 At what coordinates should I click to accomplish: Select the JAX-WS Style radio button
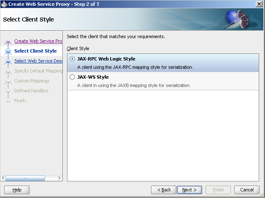coord(72,77)
